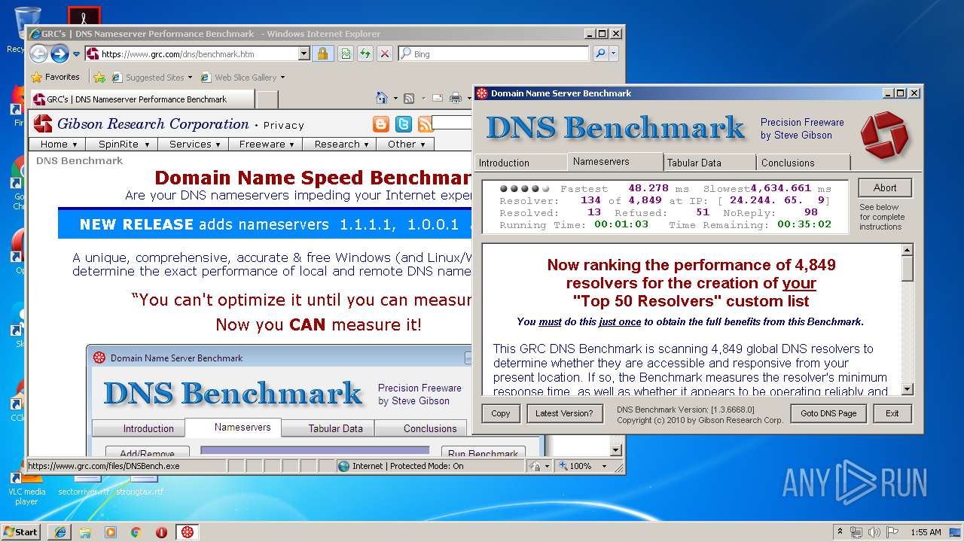This screenshot has width=964, height=542.
Task: Open the Research menu on GRC site
Action: [341, 144]
